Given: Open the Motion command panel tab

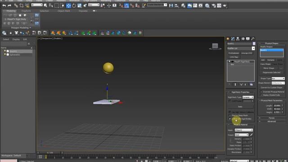Looking at the screenshot, I should (243, 39).
